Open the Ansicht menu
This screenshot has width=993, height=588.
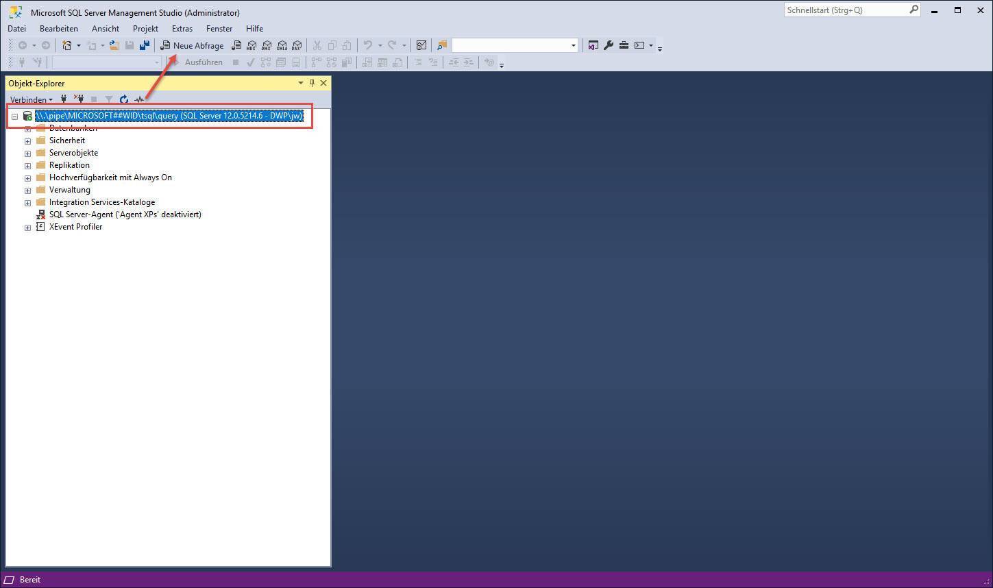[105, 29]
